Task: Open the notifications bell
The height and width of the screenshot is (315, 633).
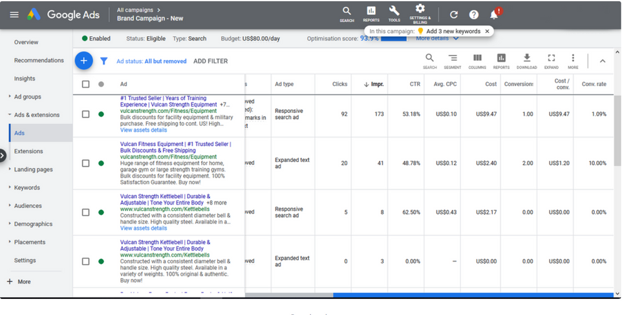Action: [x=494, y=15]
